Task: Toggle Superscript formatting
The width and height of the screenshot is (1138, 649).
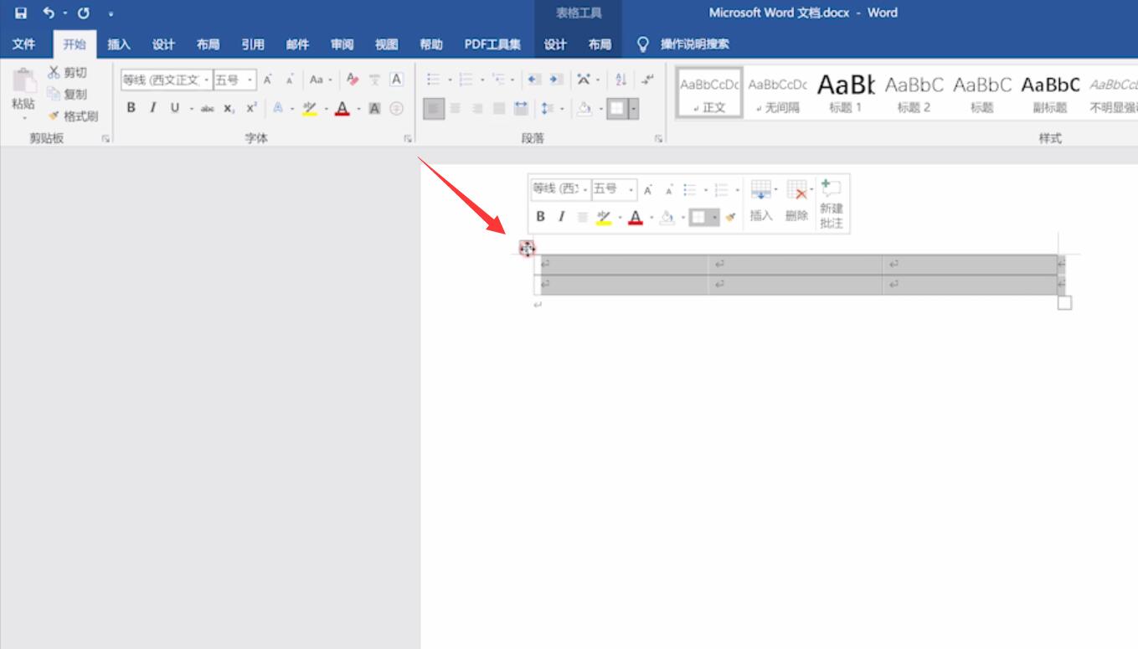Action: click(x=251, y=108)
